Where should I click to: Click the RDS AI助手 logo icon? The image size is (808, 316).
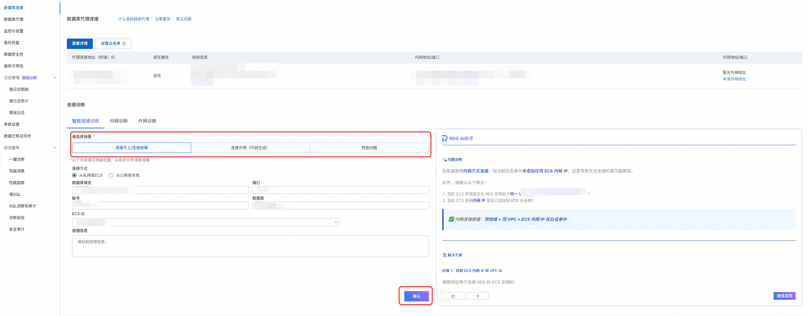click(x=445, y=138)
